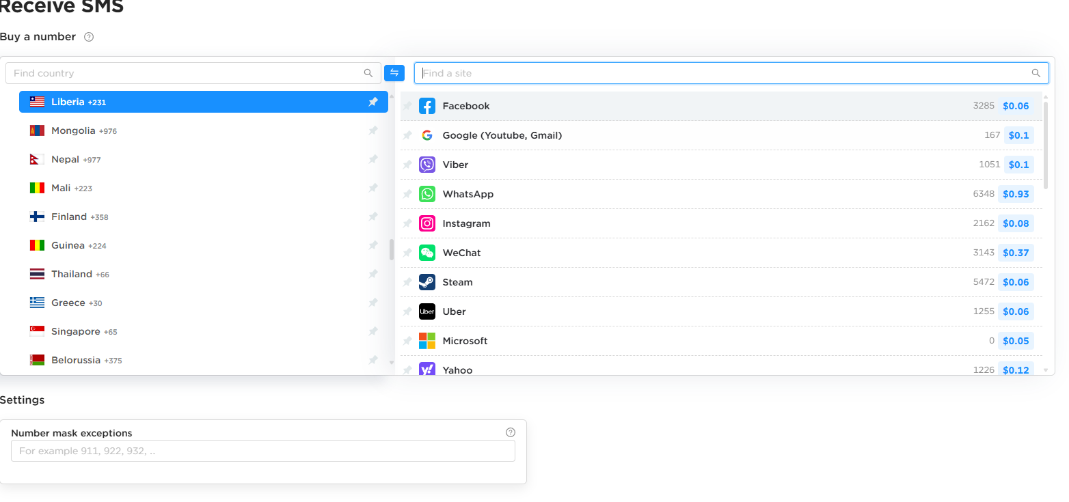
Task: Buy Instagram number for $0.08
Action: click(x=1016, y=223)
